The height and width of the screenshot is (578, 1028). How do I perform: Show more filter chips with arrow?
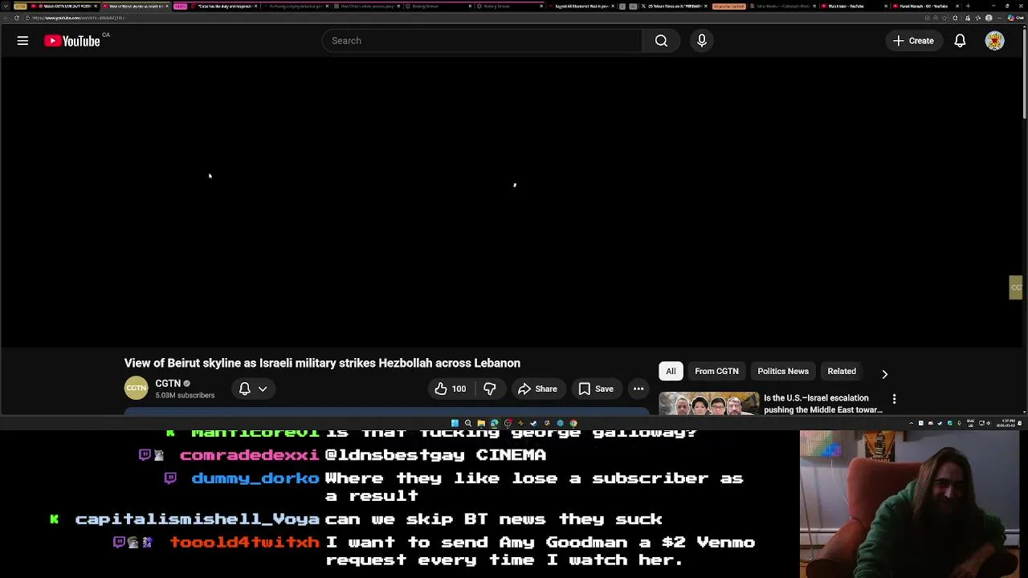[x=884, y=373]
